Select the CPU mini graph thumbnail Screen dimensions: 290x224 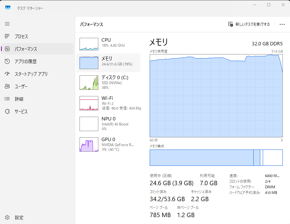[x=89, y=44]
